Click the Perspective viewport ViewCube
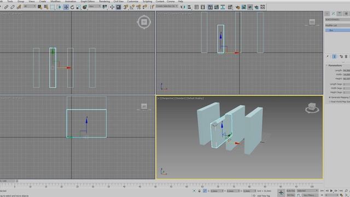Image resolution: width=350 pixels, height=197 pixels. [x=312, y=107]
